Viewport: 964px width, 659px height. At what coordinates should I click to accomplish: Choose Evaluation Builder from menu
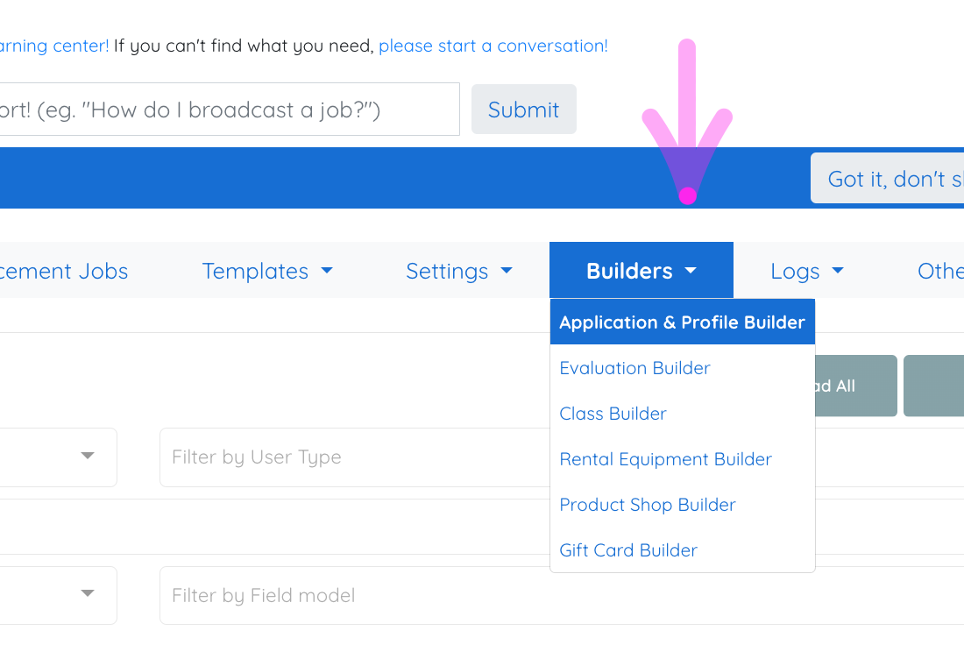(x=634, y=368)
